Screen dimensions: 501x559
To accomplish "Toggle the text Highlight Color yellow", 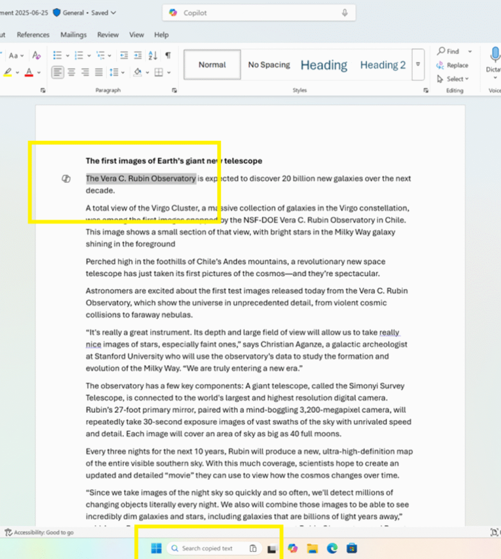I will coord(8,73).
